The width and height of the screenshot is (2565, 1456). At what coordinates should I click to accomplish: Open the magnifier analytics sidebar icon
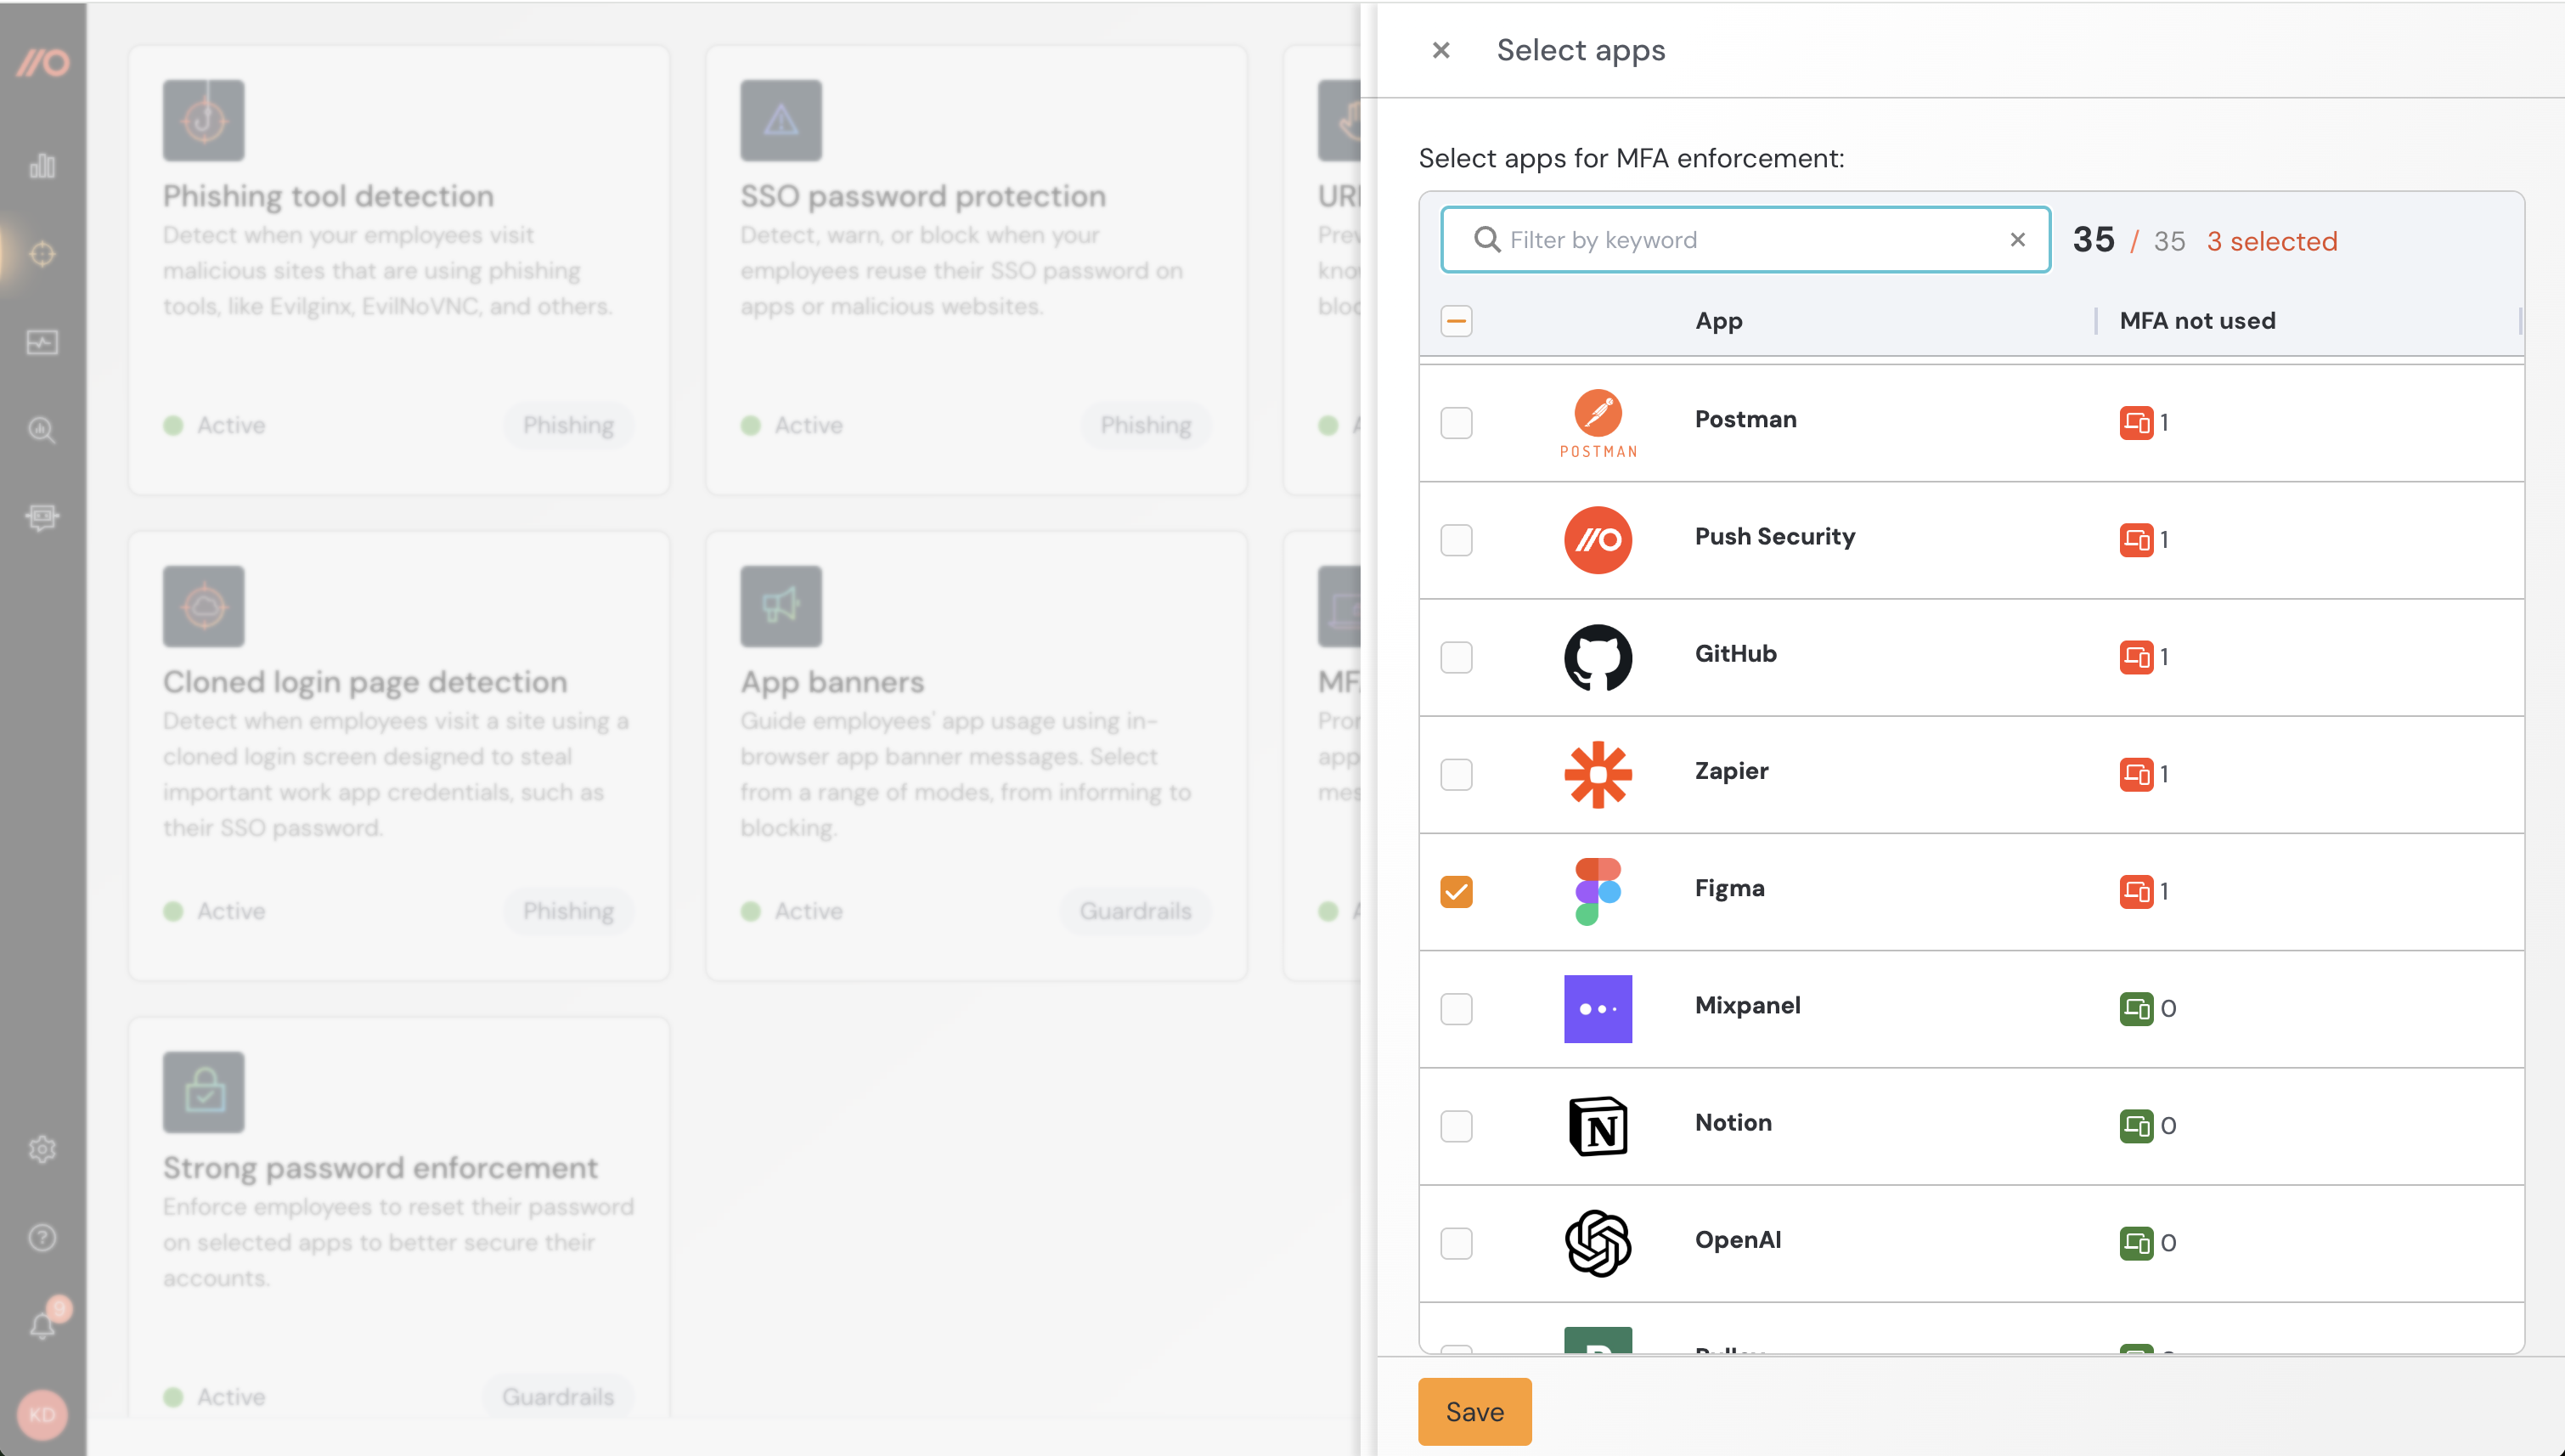[42, 430]
